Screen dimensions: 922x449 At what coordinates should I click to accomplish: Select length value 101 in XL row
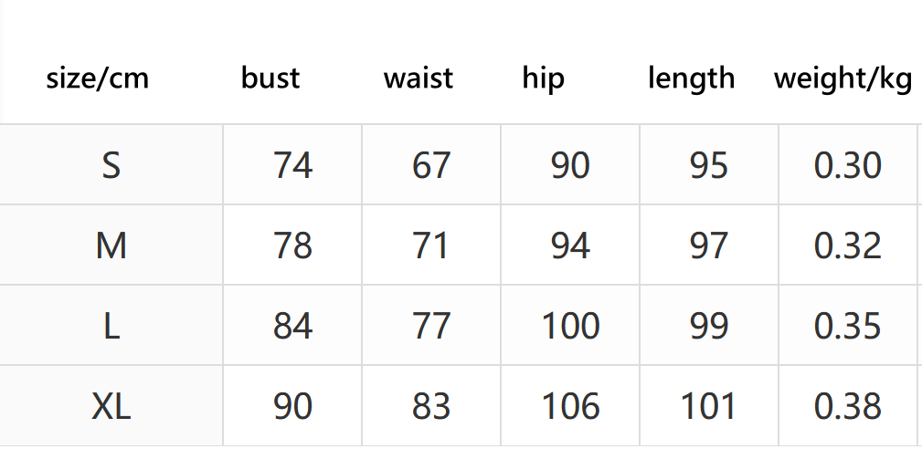point(708,406)
